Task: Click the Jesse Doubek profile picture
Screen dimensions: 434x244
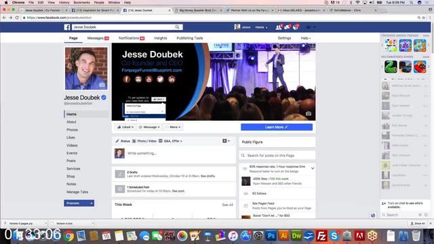Action: [x=86, y=68]
